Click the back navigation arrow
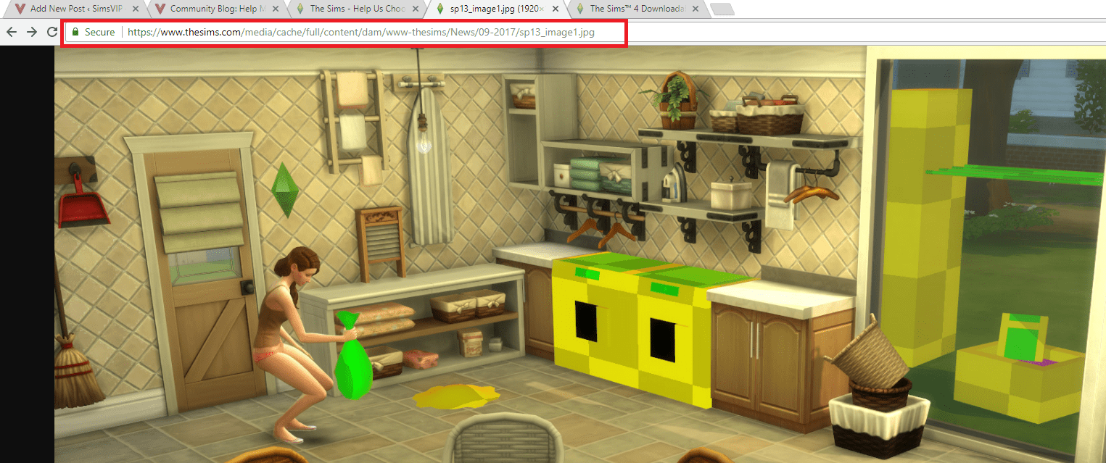Image resolution: width=1106 pixels, height=463 pixels. (11, 32)
